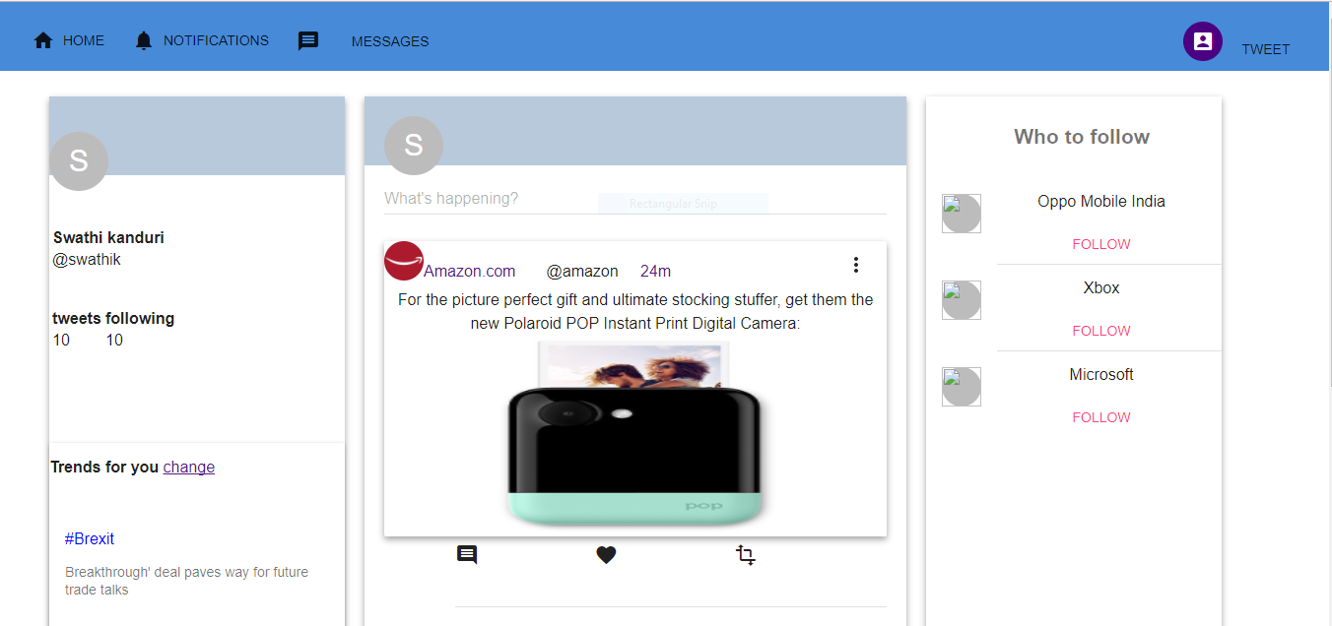Follow Xbox account
1332x626 pixels.
click(x=1101, y=331)
